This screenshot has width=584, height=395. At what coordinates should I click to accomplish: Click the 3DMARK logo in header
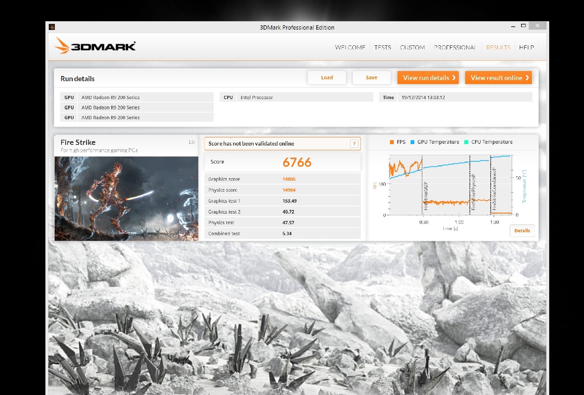coord(95,46)
